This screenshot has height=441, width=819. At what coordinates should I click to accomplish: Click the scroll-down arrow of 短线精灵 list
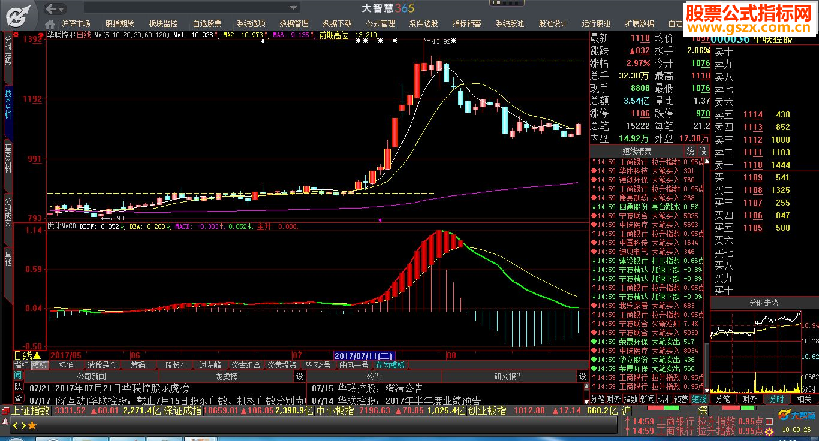706,389
